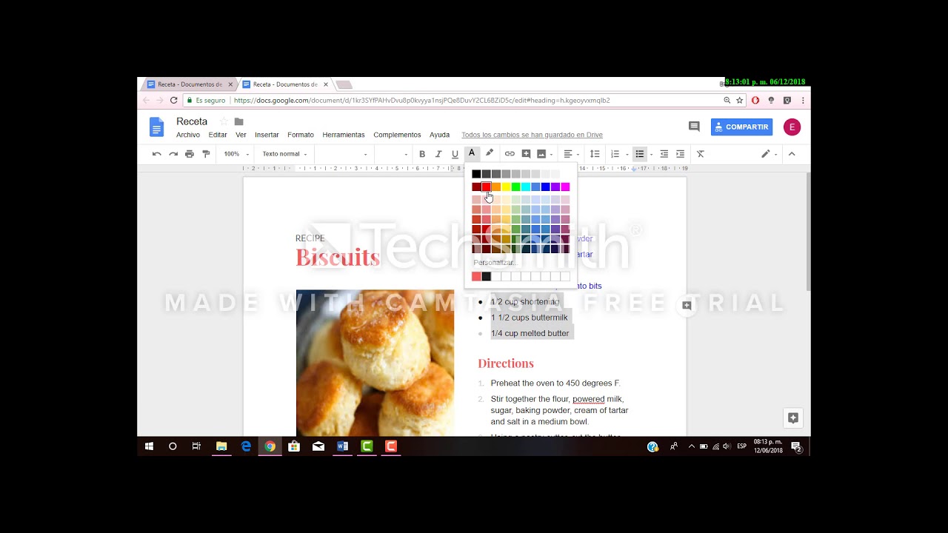
Task: Close the text color picker button
Action: tap(472, 154)
